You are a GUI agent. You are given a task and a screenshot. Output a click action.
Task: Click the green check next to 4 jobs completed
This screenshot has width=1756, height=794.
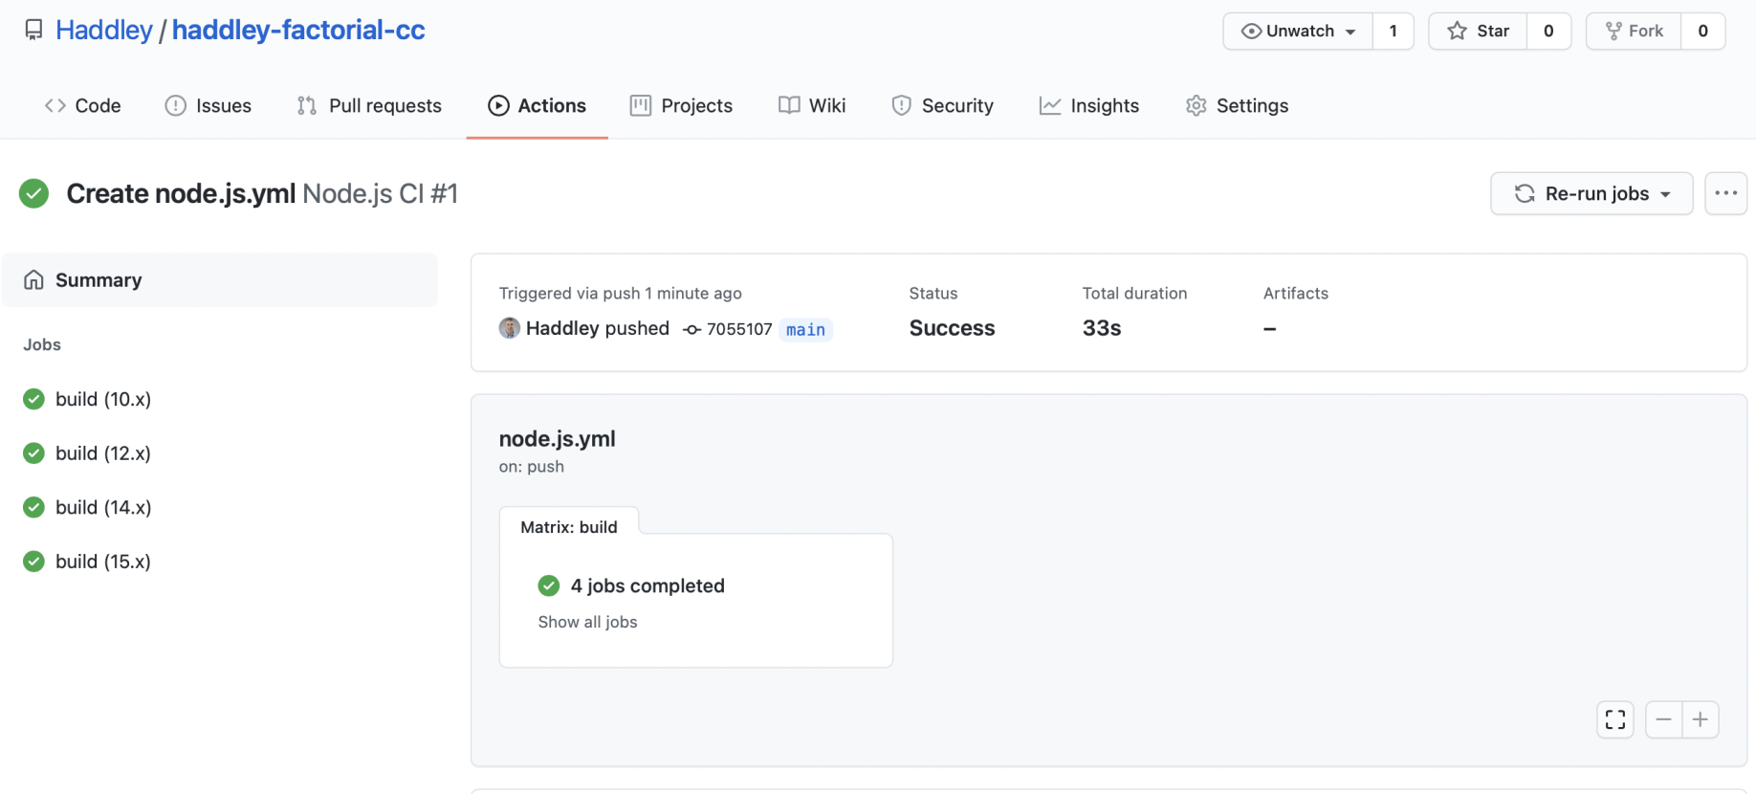click(x=549, y=585)
